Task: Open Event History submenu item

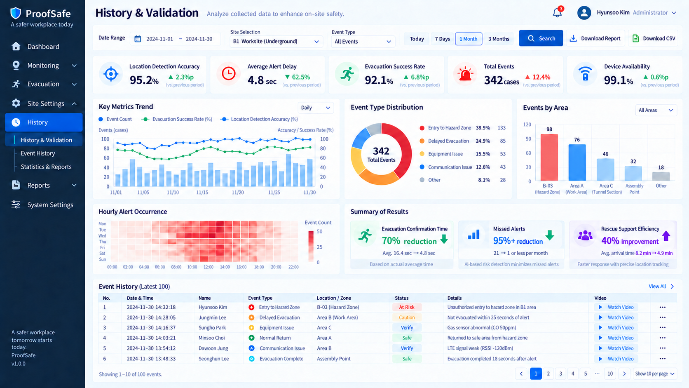Action: tap(38, 153)
